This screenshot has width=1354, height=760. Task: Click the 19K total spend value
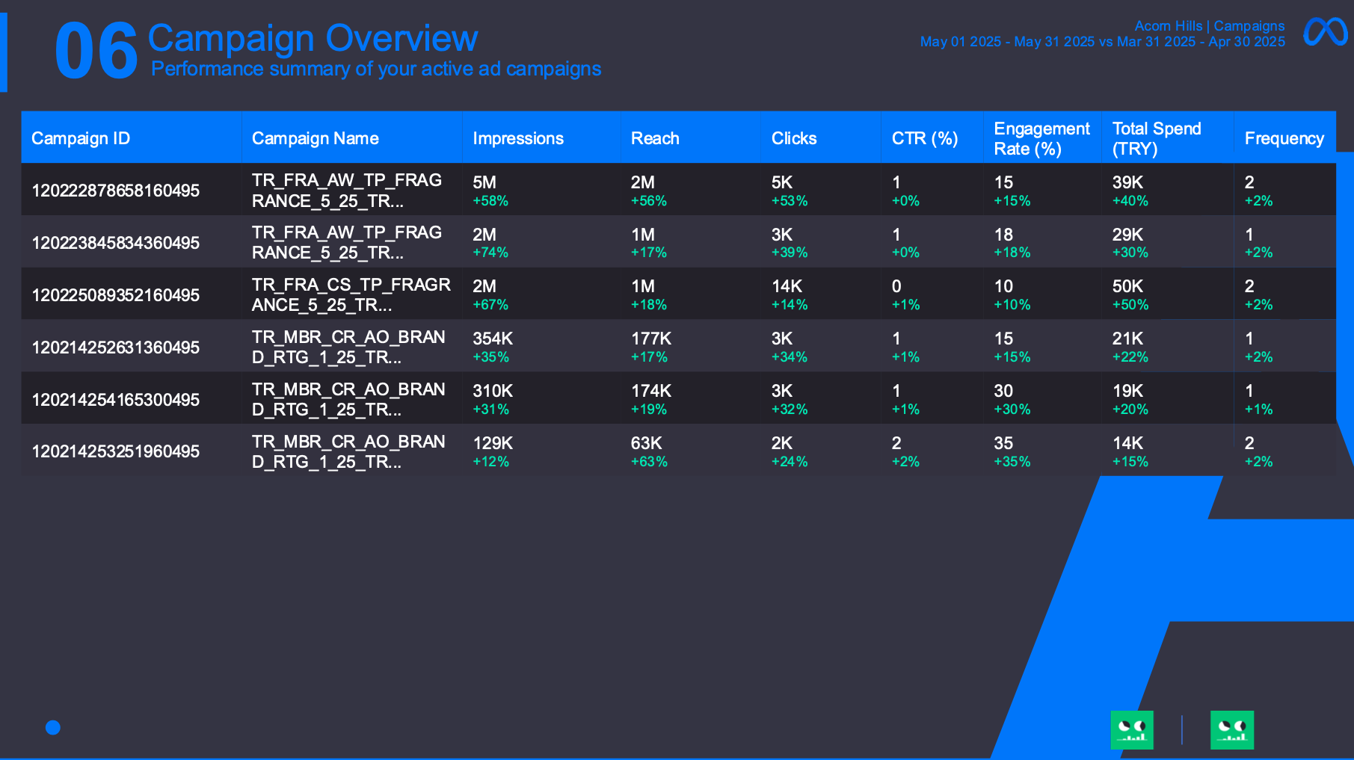coord(1127,391)
